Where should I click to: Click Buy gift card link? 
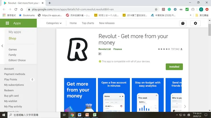(x=11, y=96)
